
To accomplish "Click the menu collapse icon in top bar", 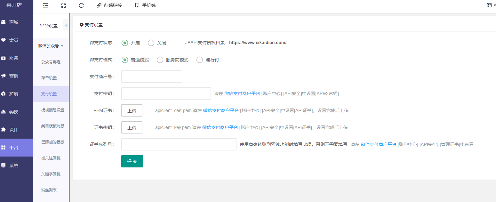I will click(45, 5).
